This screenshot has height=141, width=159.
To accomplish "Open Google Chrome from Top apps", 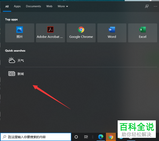I will 81,33.
